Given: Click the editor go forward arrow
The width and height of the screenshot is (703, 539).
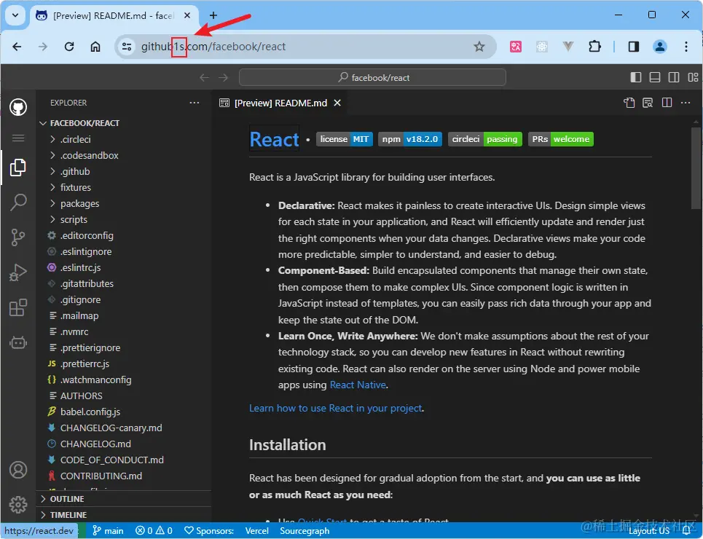Looking at the screenshot, I should tap(223, 78).
